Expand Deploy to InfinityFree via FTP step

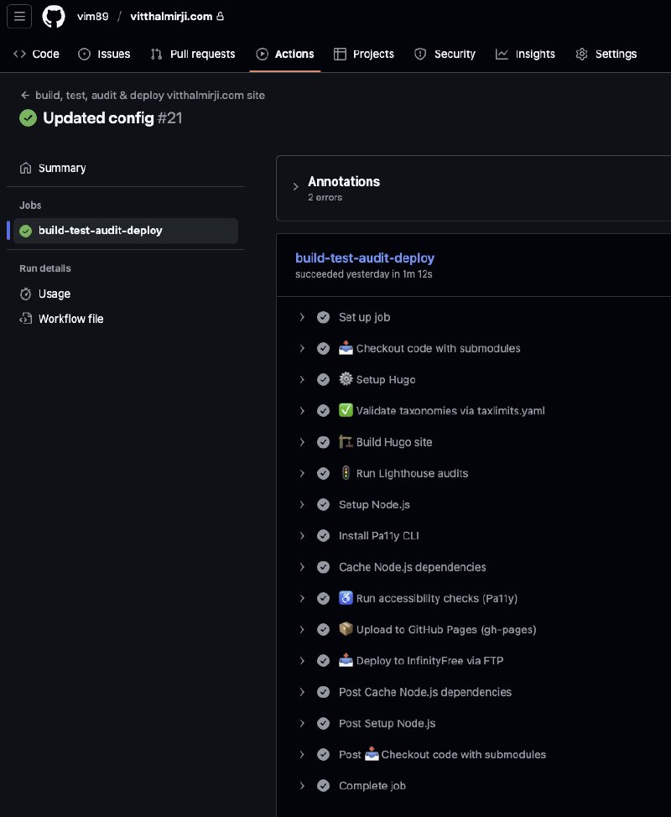[302, 661]
